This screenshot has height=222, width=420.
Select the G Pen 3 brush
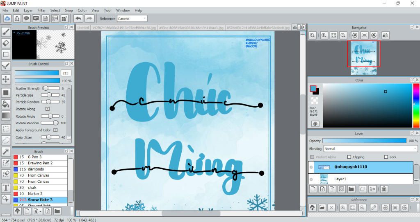point(40,157)
